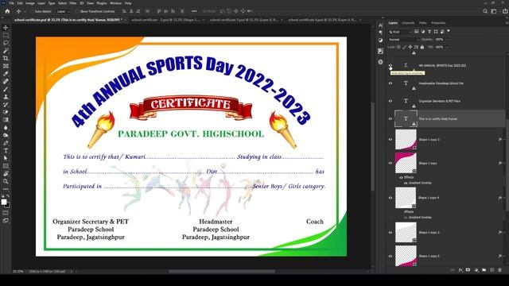The image size is (509, 286).
Task: Hide the Shape 1 copy 4 layer
Action: coord(390,198)
